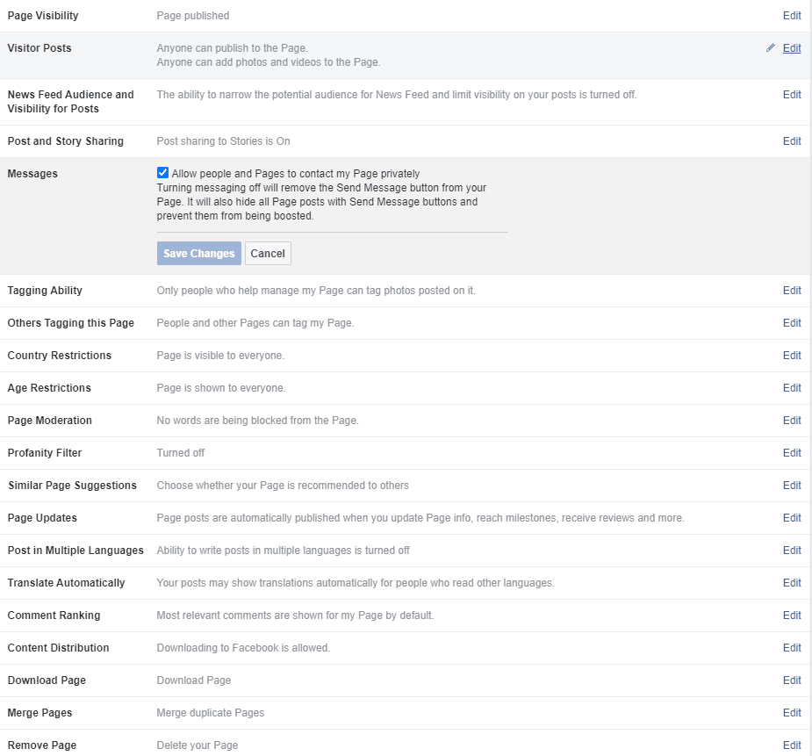The width and height of the screenshot is (812, 756).
Task: Open the Remove Page option to delete your Page
Action: 791,745
